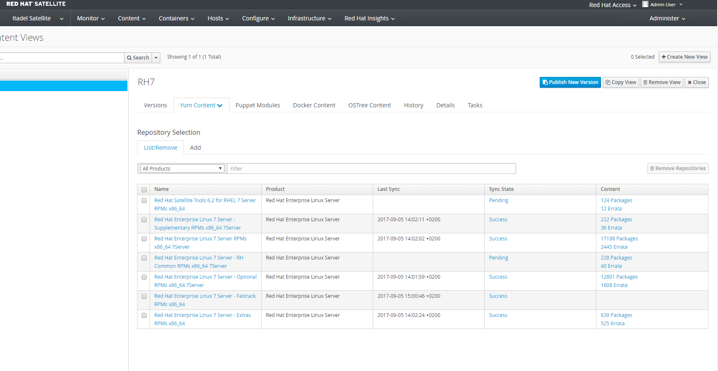This screenshot has height=371, width=718.
Task: Open the Content menu
Action: 132,18
